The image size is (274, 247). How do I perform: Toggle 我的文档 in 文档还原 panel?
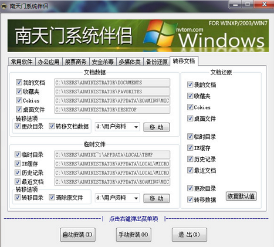[x=190, y=84]
